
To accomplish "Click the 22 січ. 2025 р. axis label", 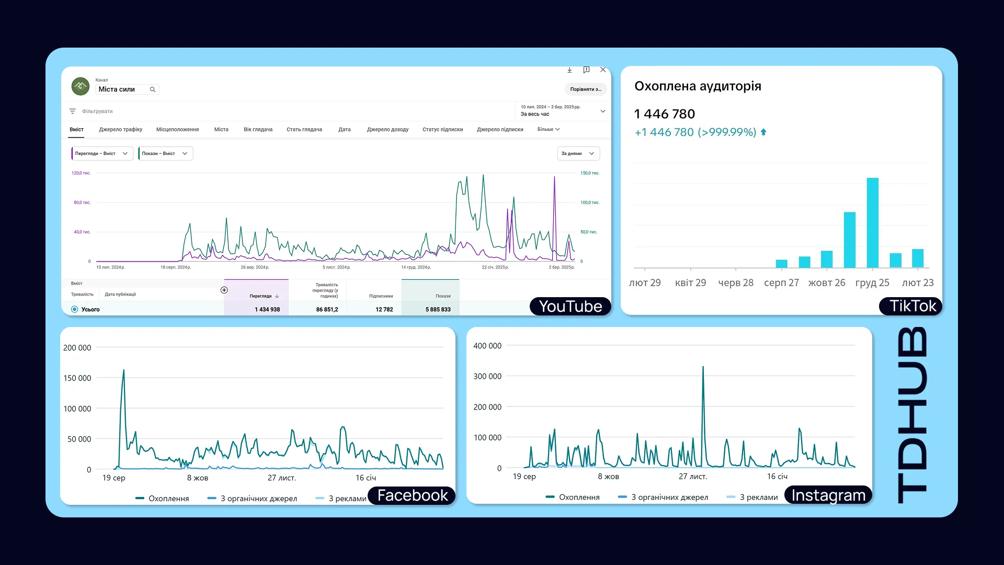I will [495, 267].
